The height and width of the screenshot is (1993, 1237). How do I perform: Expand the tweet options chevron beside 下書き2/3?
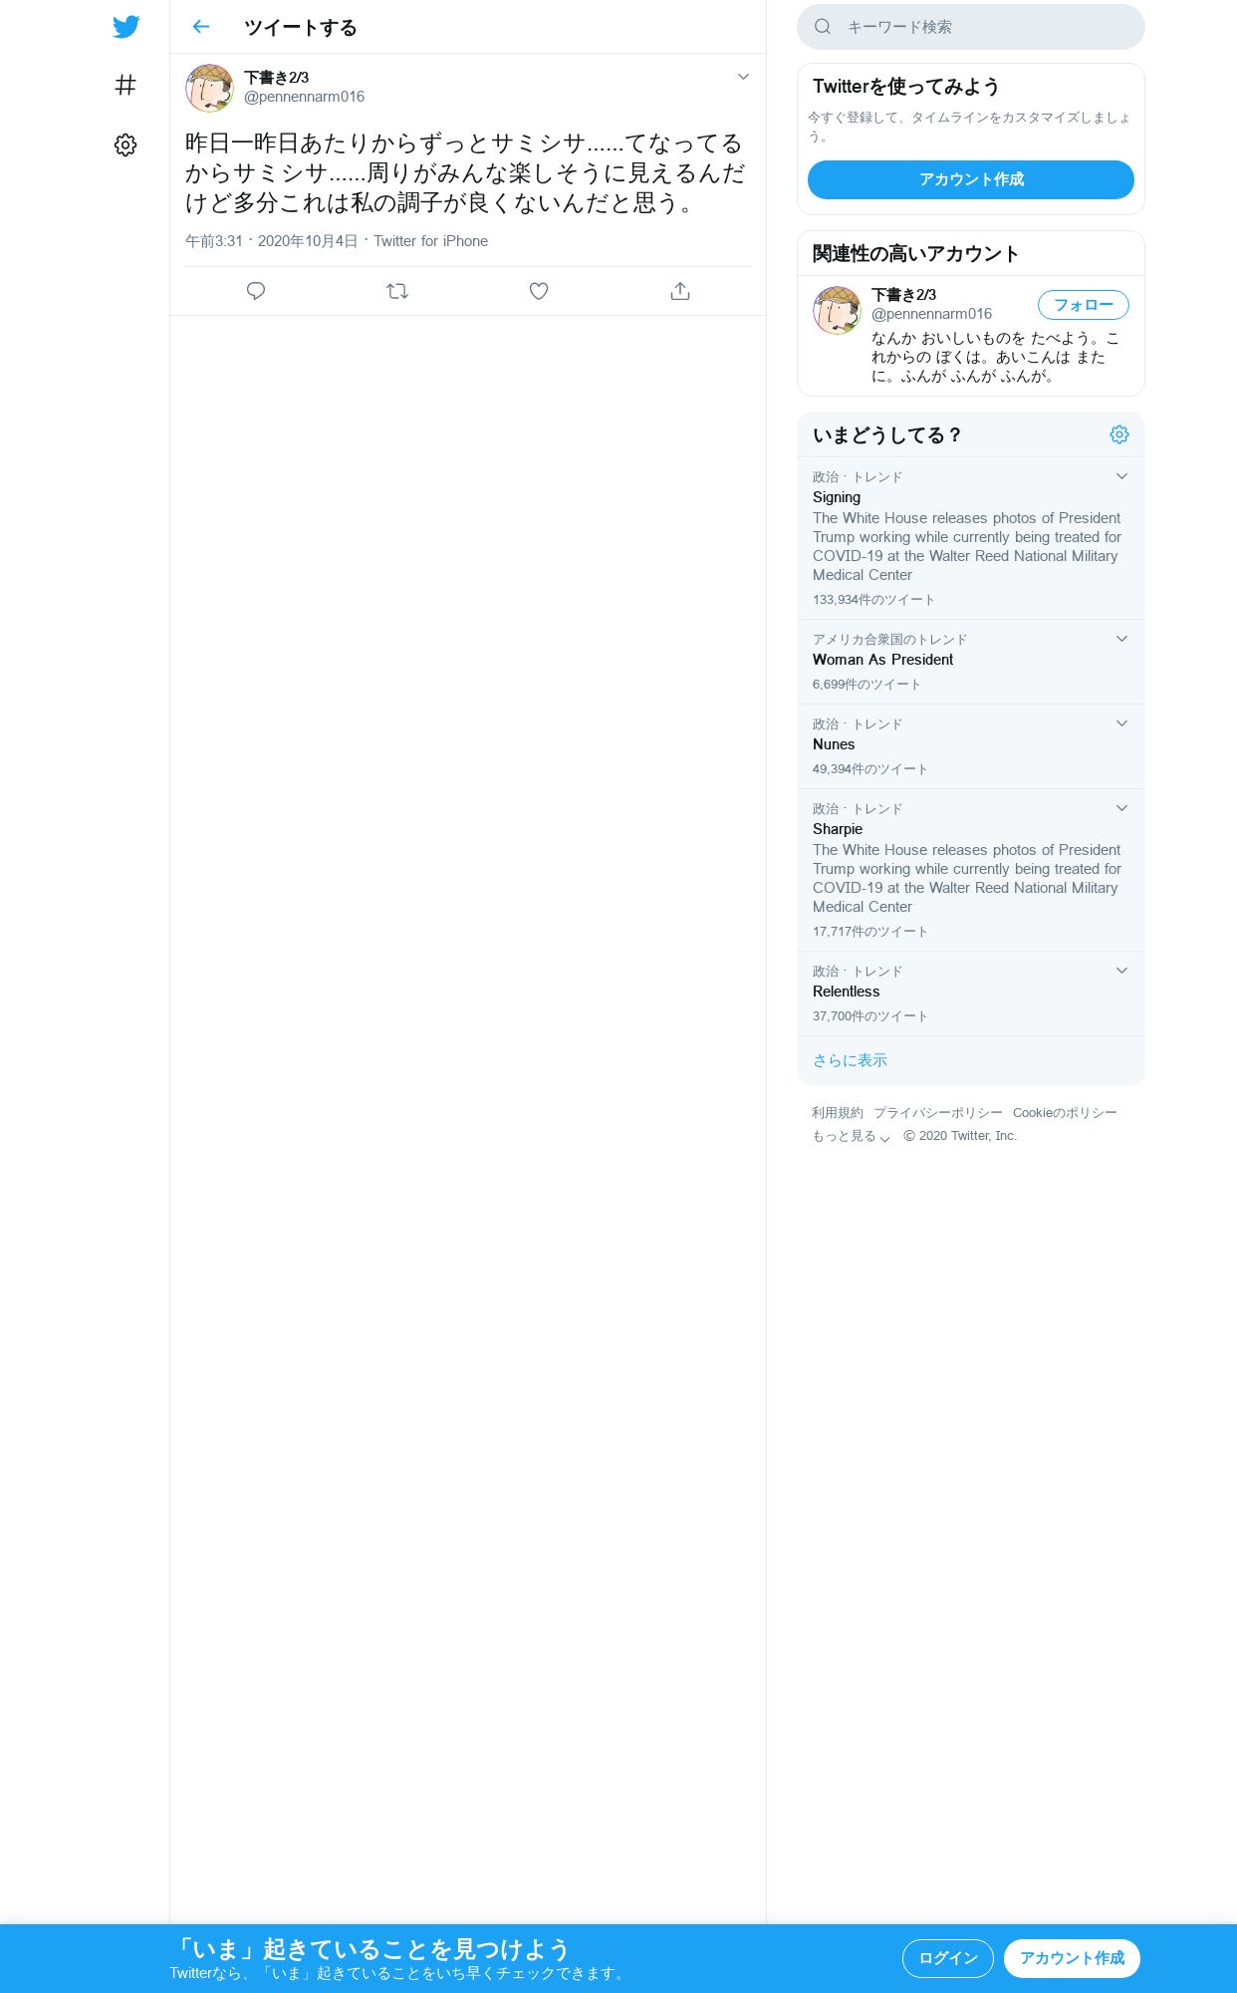(743, 77)
